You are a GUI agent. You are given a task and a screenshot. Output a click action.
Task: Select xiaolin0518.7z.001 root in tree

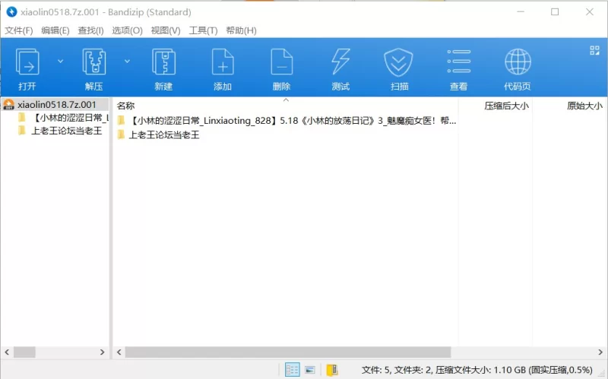point(55,104)
